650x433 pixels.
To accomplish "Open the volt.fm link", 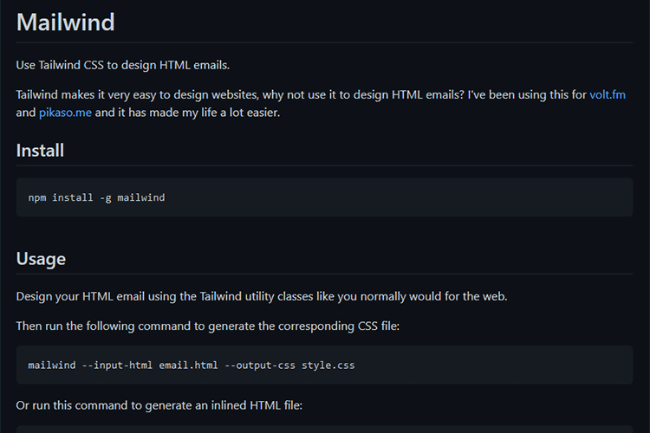I will 608,94.
